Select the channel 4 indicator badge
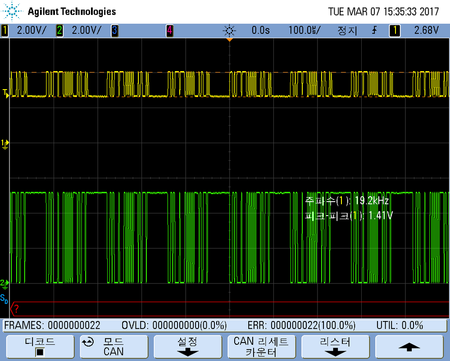This screenshot has width=450, height=361. pos(170,31)
